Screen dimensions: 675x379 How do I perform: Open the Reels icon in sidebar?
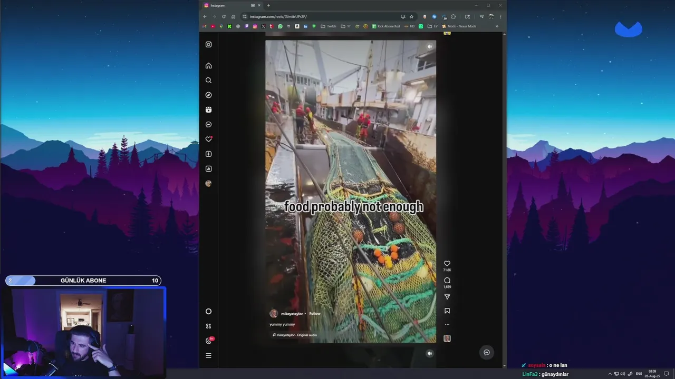[x=208, y=110]
